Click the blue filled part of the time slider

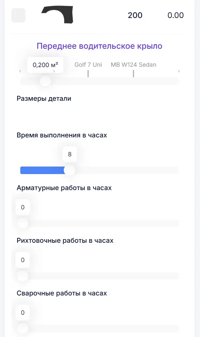pos(42,170)
